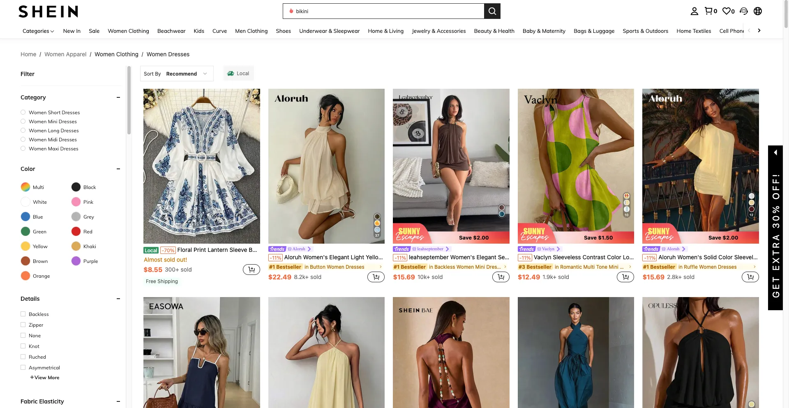Open the Beachwear menu

171,31
